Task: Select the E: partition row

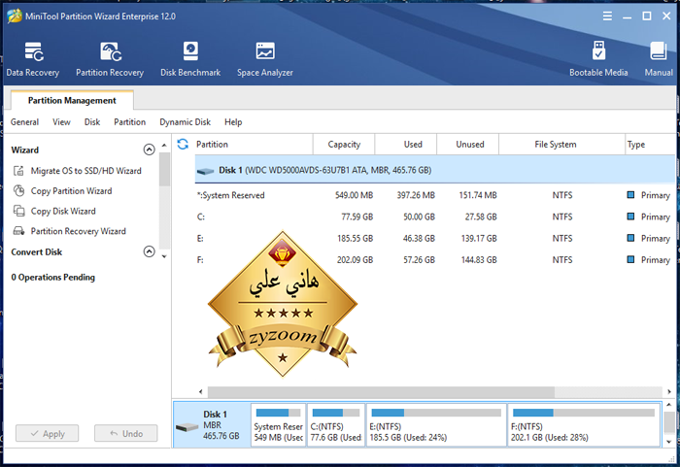Action: (434, 239)
